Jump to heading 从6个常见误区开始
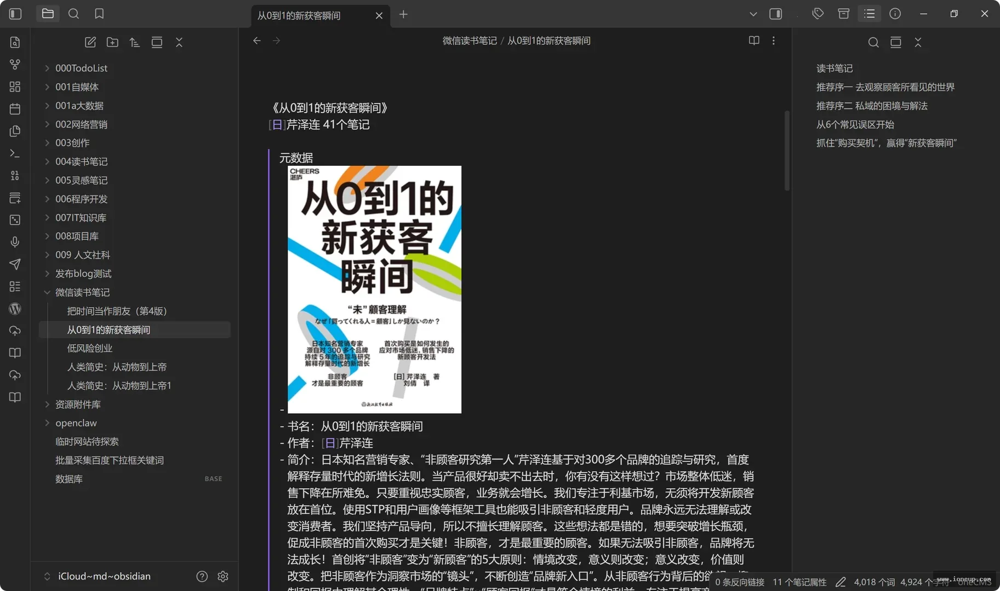This screenshot has width=1000, height=591. tap(855, 124)
